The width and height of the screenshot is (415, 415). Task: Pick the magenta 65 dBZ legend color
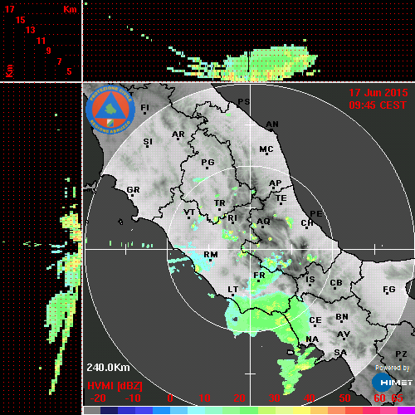coord(406,410)
